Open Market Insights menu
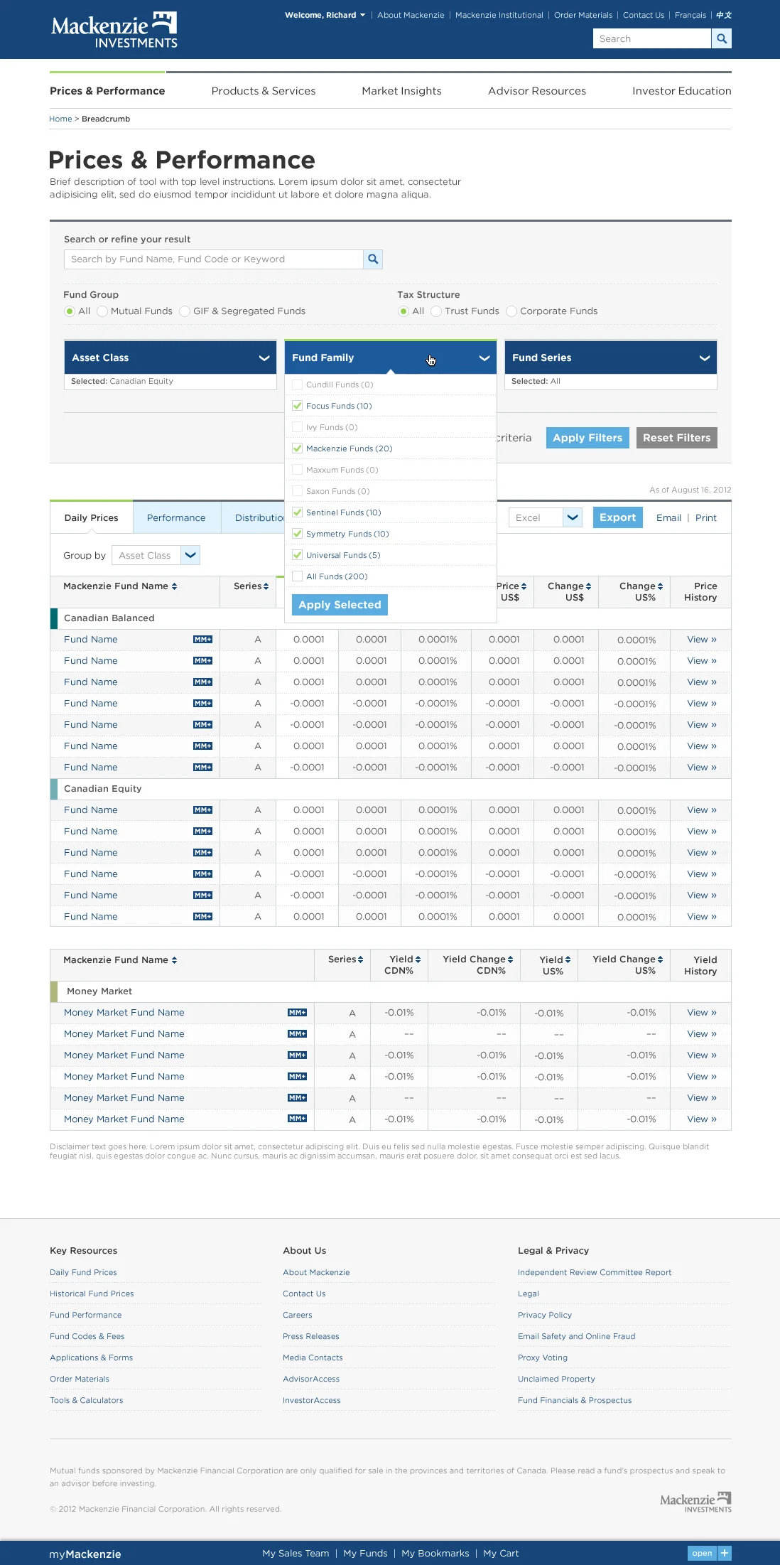The image size is (780, 1565). pyautogui.click(x=401, y=91)
